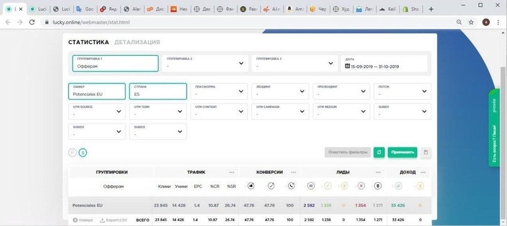The image size is (507, 226).
Task: Expand the UTM Medium dropdown
Action: (x=341, y=111)
